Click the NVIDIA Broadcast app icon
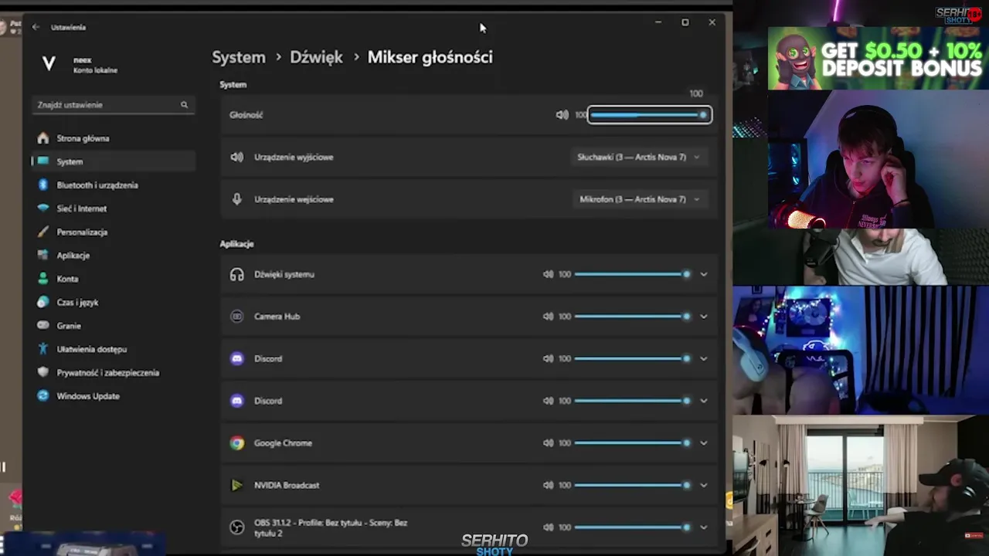This screenshot has height=556, width=989. pyautogui.click(x=237, y=486)
